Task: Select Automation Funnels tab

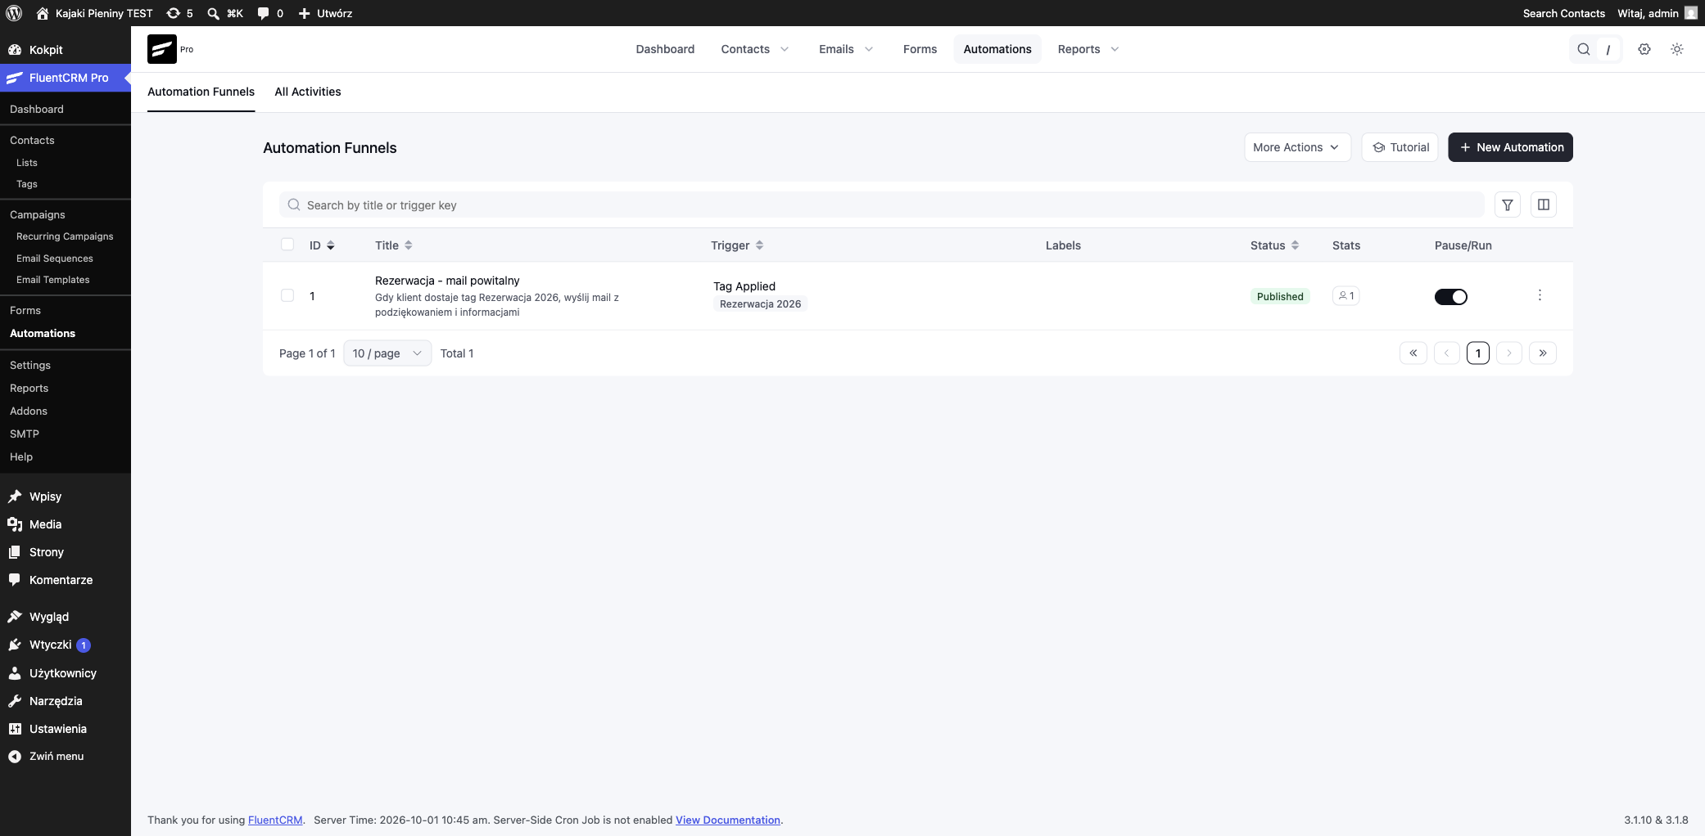Action: coord(201,92)
